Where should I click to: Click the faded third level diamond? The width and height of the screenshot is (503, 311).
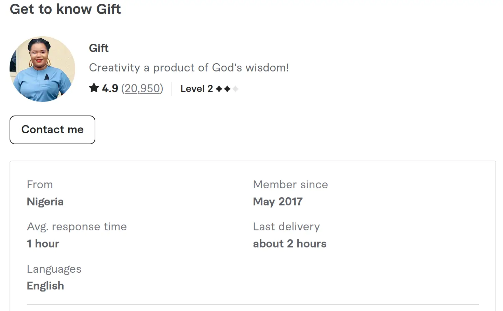[235, 89]
